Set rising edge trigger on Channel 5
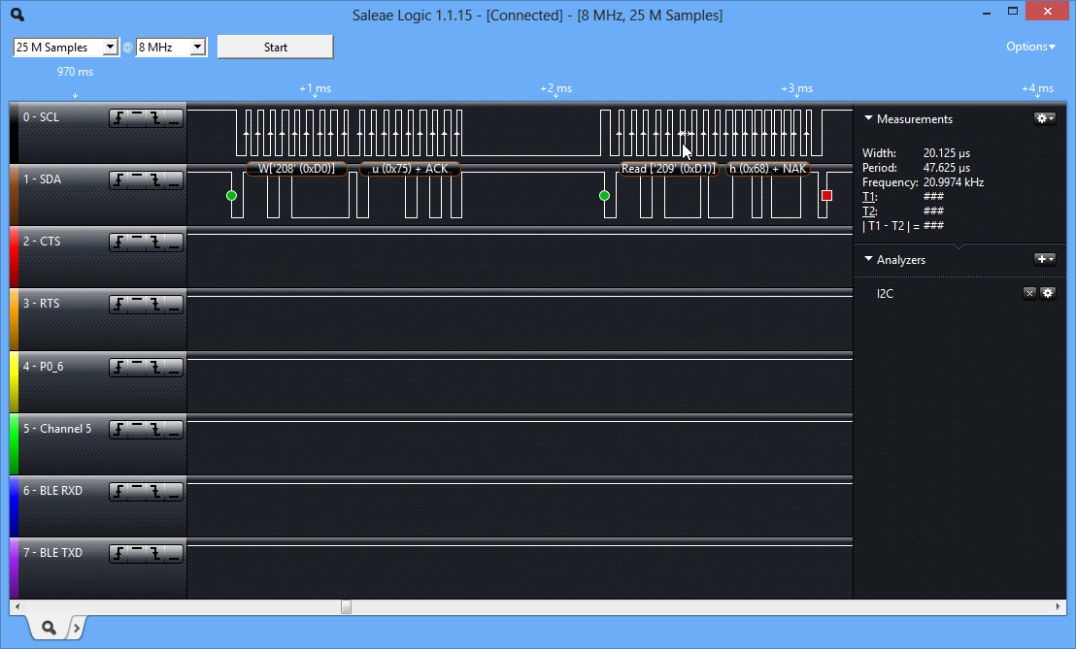 [x=118, y=430]
